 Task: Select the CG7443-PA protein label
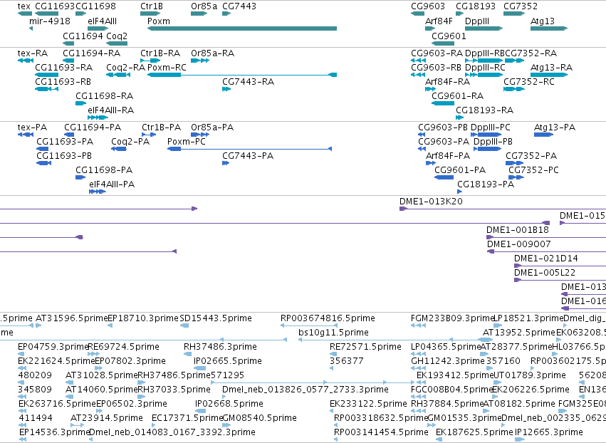point(248,156)
